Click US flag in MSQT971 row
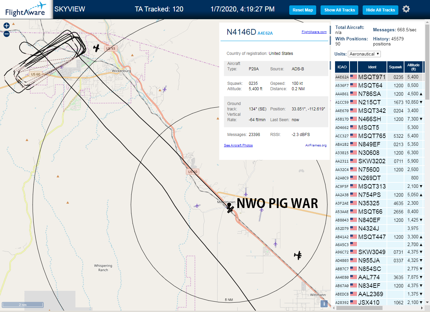This screenshot has height=312, width=430. [354, 77]
